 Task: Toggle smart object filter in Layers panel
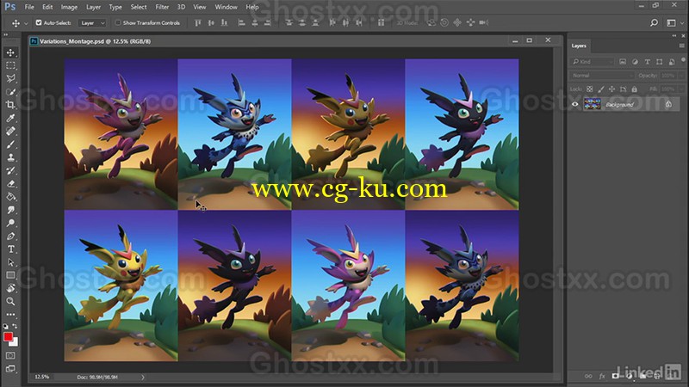pyautogui.click(x=672, y=62)
